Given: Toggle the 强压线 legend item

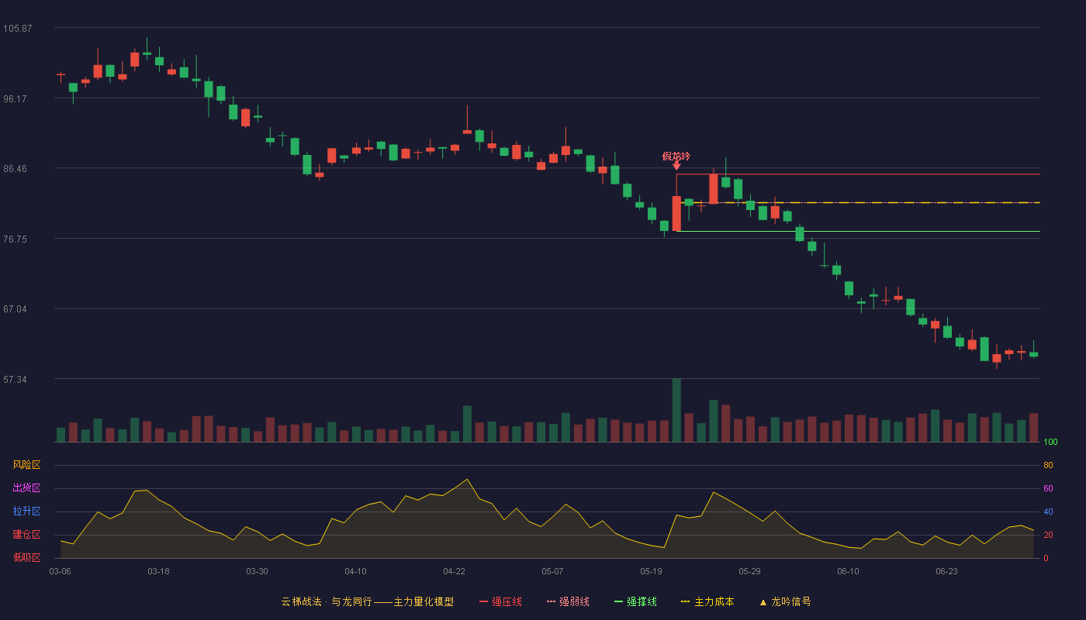Looking at the screenshot, I should click(500, 601).
